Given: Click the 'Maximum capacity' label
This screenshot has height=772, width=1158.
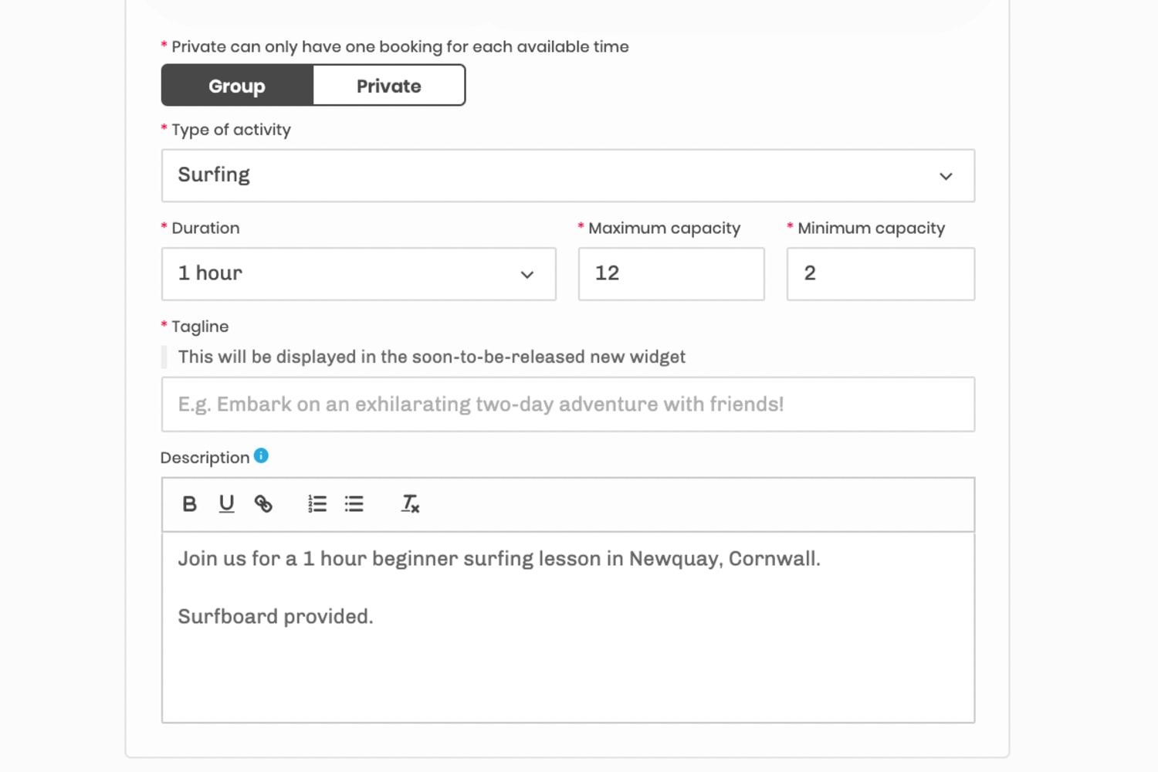Looking at the screenshot, I should (x=664, y=229).
